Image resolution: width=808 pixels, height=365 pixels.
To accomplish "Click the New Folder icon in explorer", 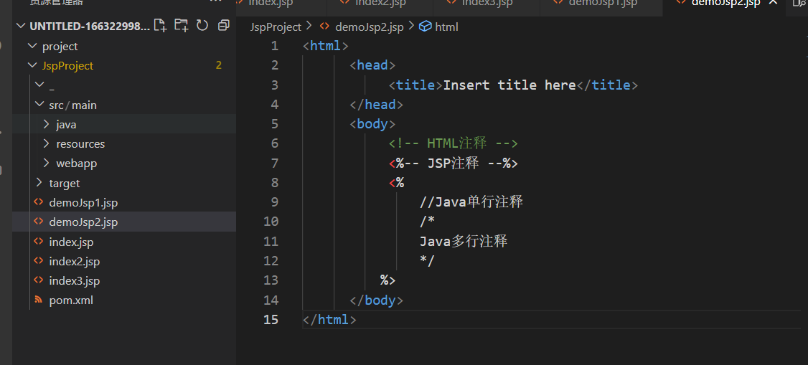I will (182, 26).
